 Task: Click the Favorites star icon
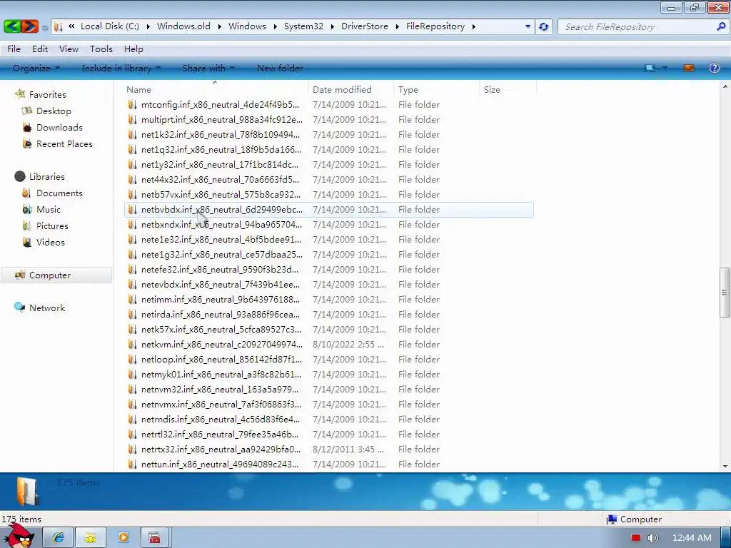pos(20,94)
